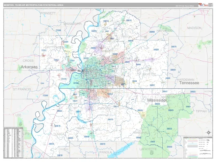Click ZIP code 38068
This screenshot has width=216, height=162.
point(156,50)
